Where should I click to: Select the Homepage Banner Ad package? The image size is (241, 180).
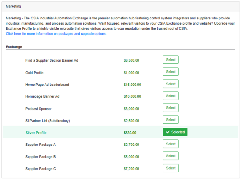[x=170, y=96]
